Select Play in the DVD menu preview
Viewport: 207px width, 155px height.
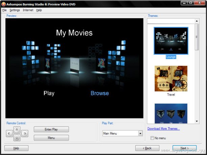[49, 93]
